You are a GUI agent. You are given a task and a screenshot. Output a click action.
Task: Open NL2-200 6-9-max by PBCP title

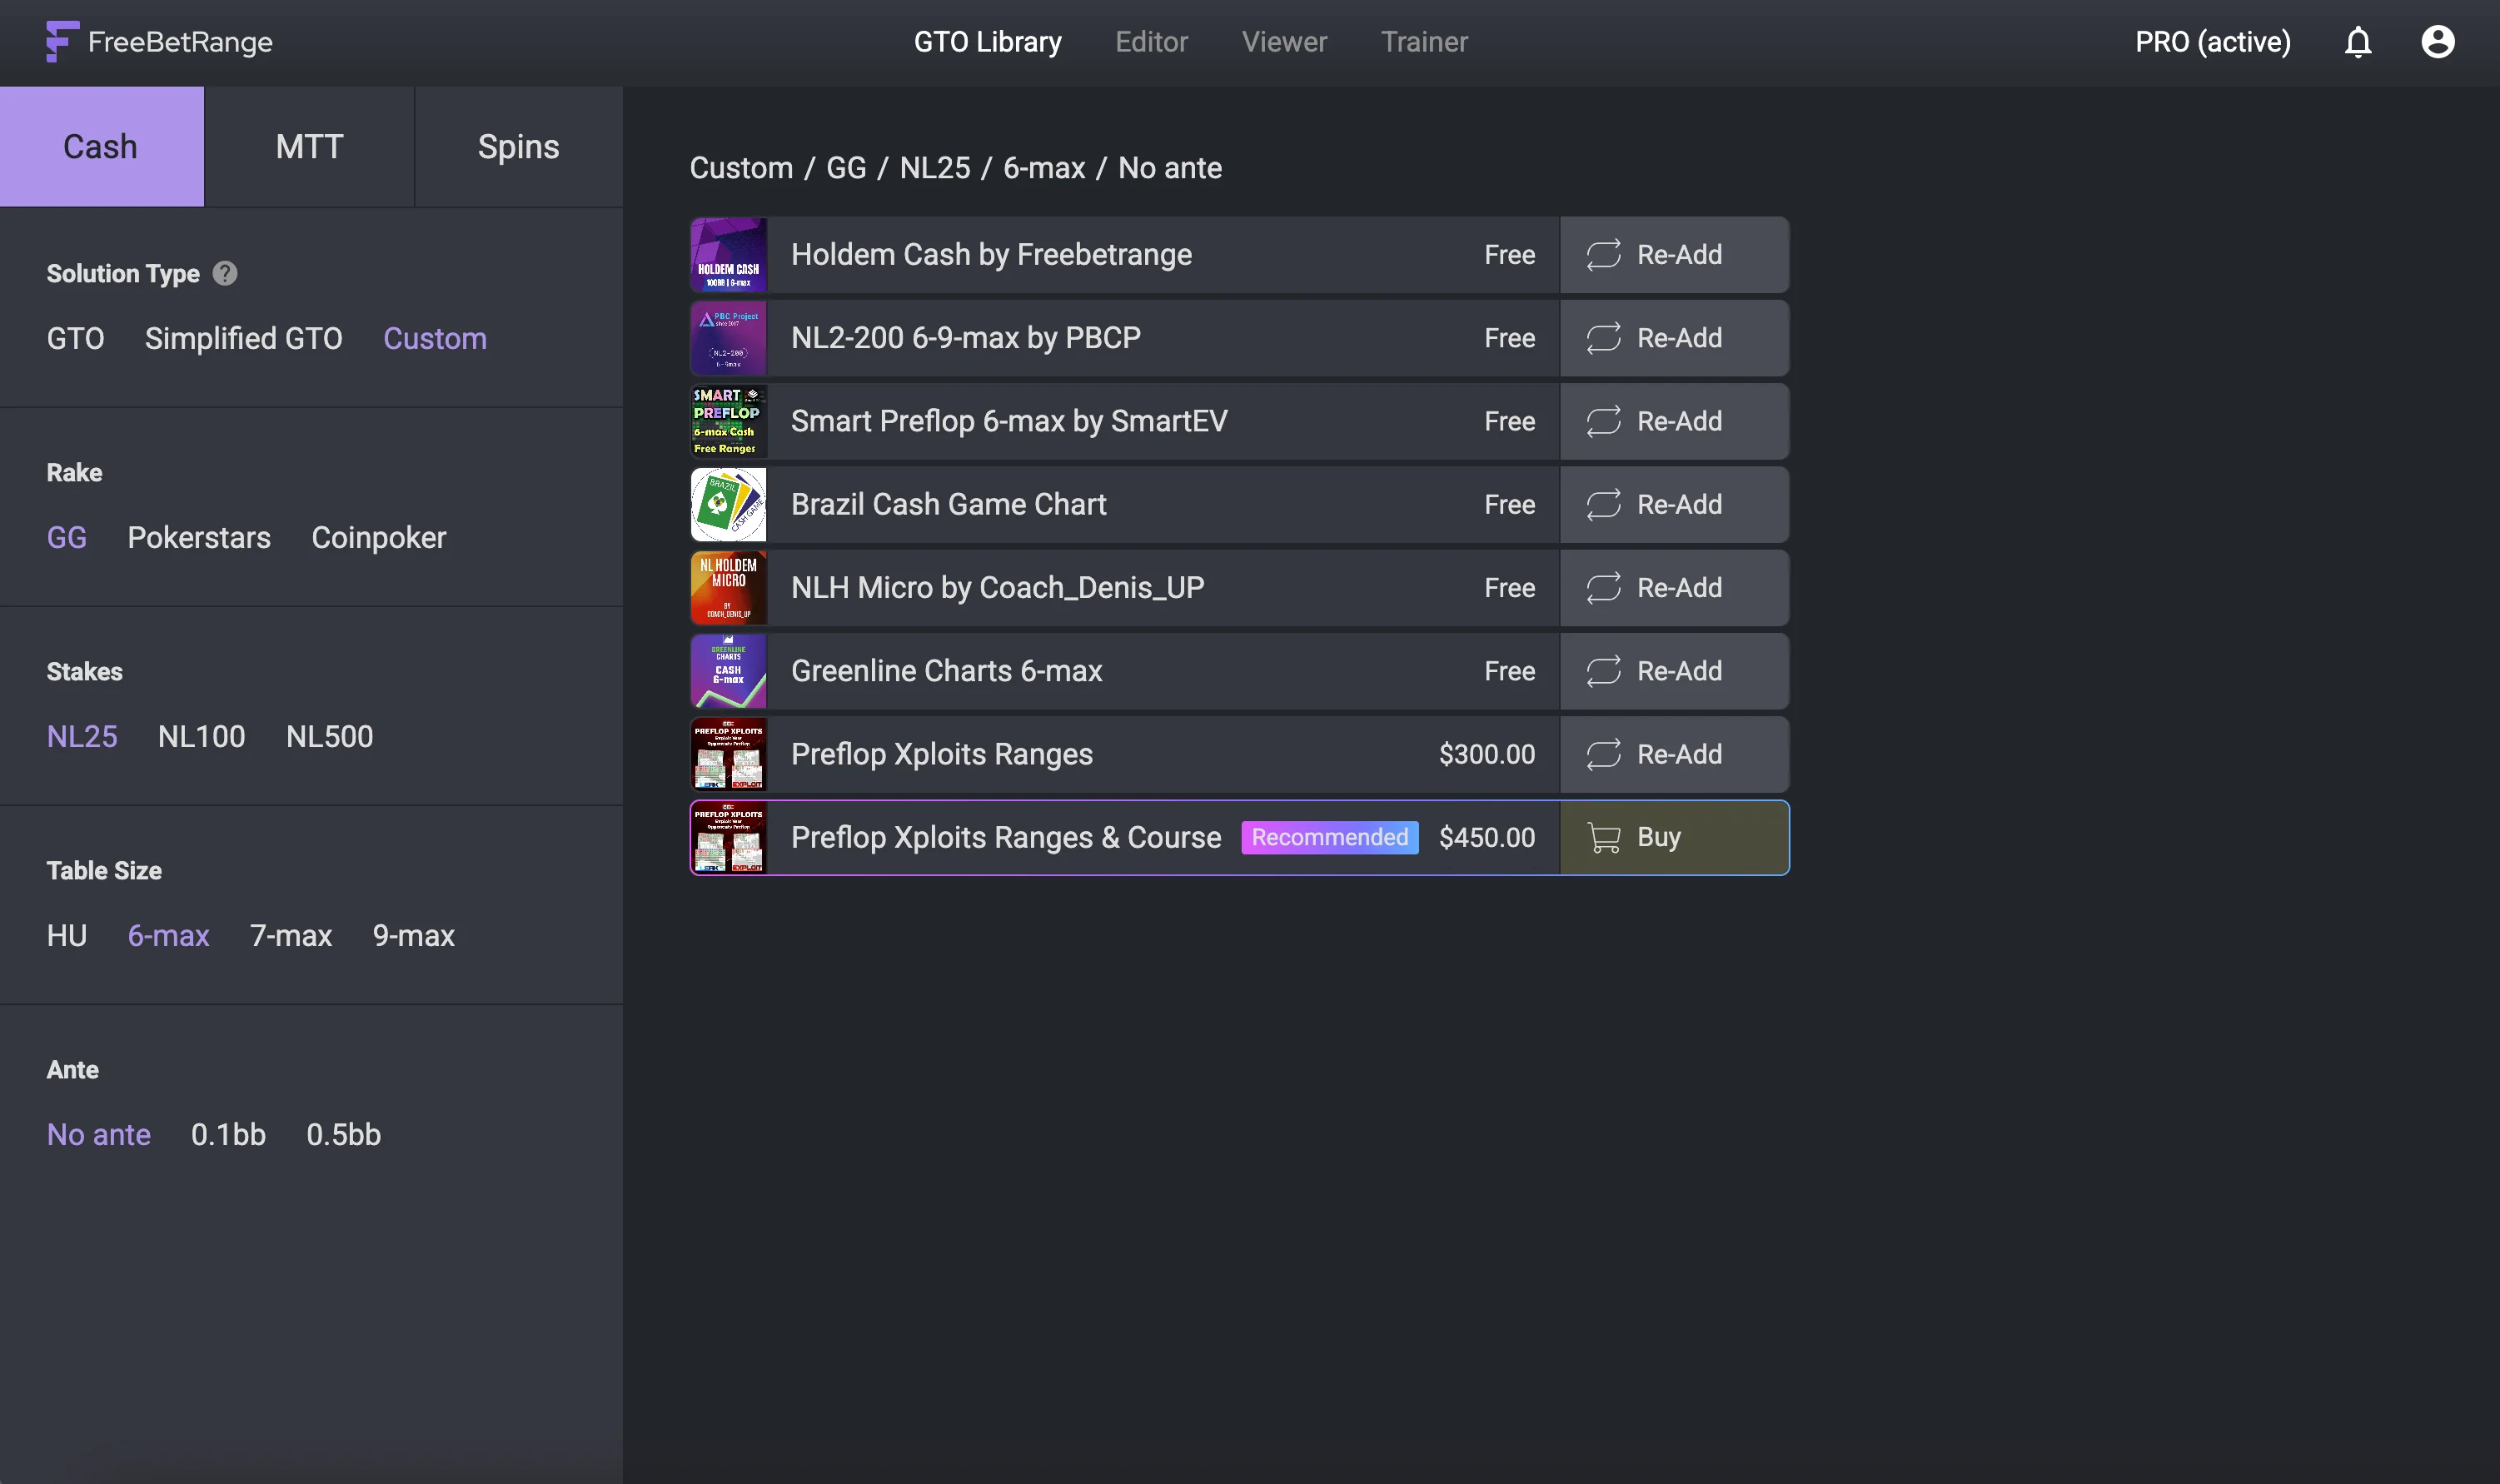click(965, 338)
